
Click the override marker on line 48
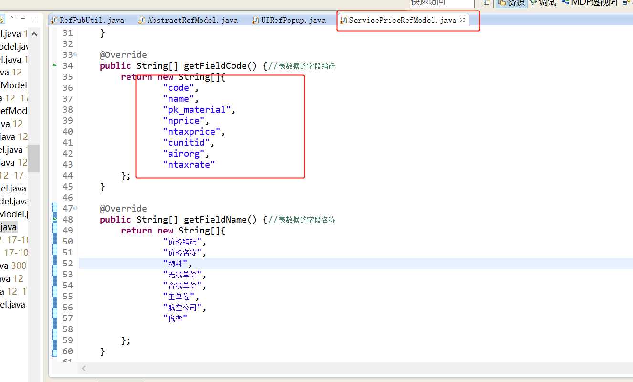[54, 219]
